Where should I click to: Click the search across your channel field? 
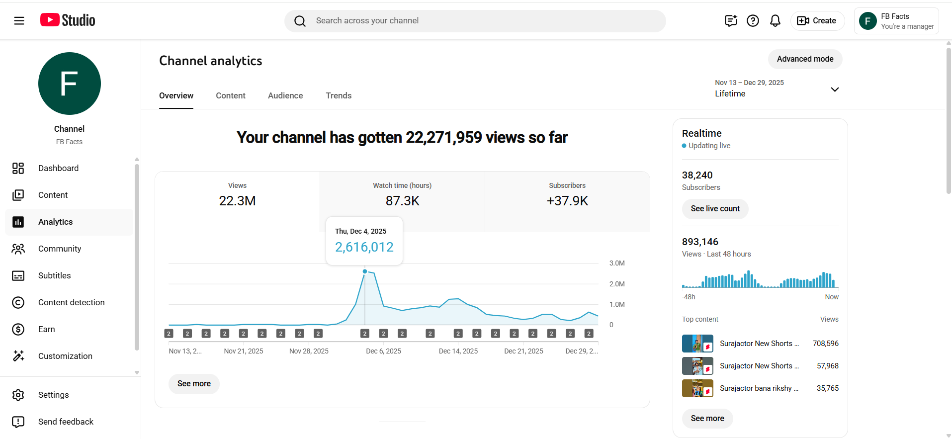coord(475,21)
